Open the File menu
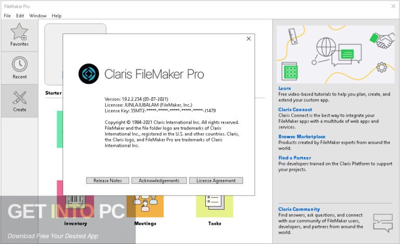 (x=7, y=16)
